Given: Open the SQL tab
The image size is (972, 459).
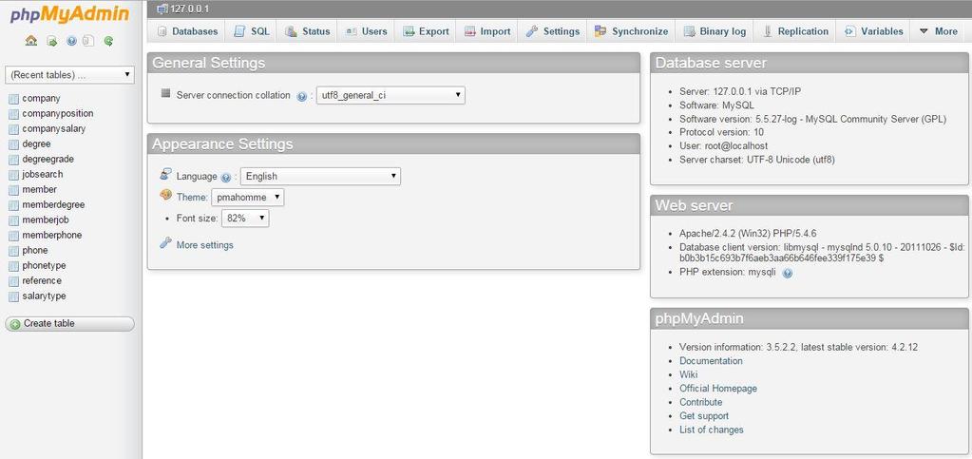Looking at the screenshot, I should 252,31.
